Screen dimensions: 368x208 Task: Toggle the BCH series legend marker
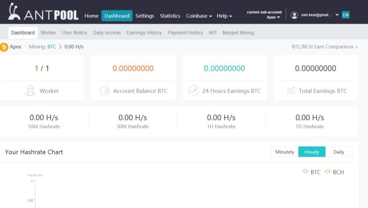328,171
